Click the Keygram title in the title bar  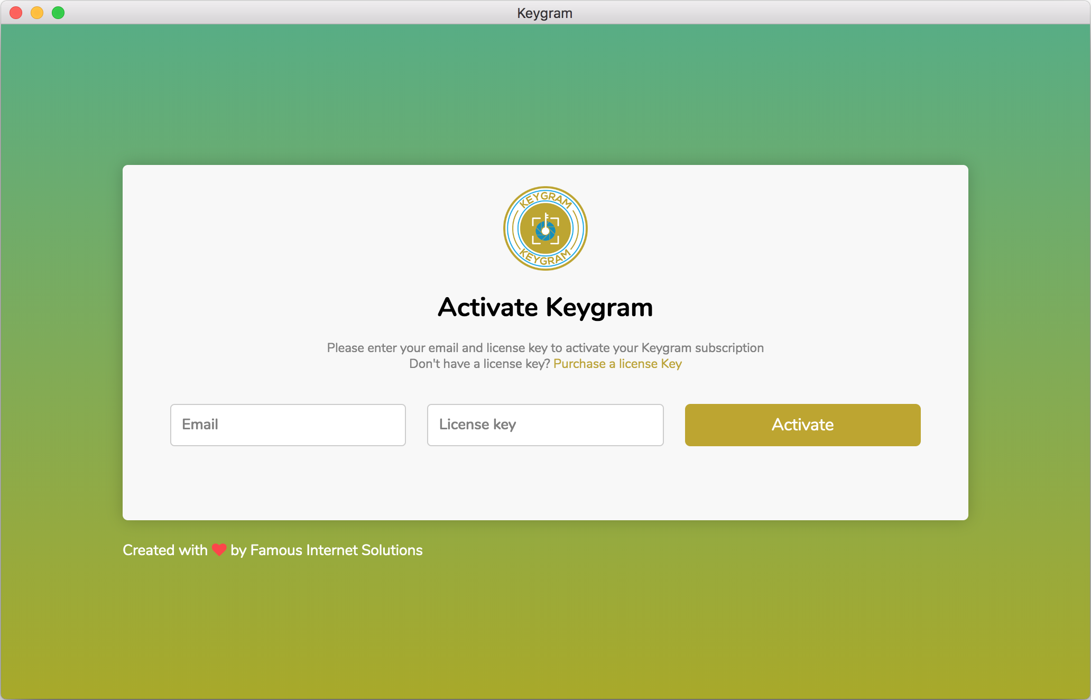[x=545, y=13]
